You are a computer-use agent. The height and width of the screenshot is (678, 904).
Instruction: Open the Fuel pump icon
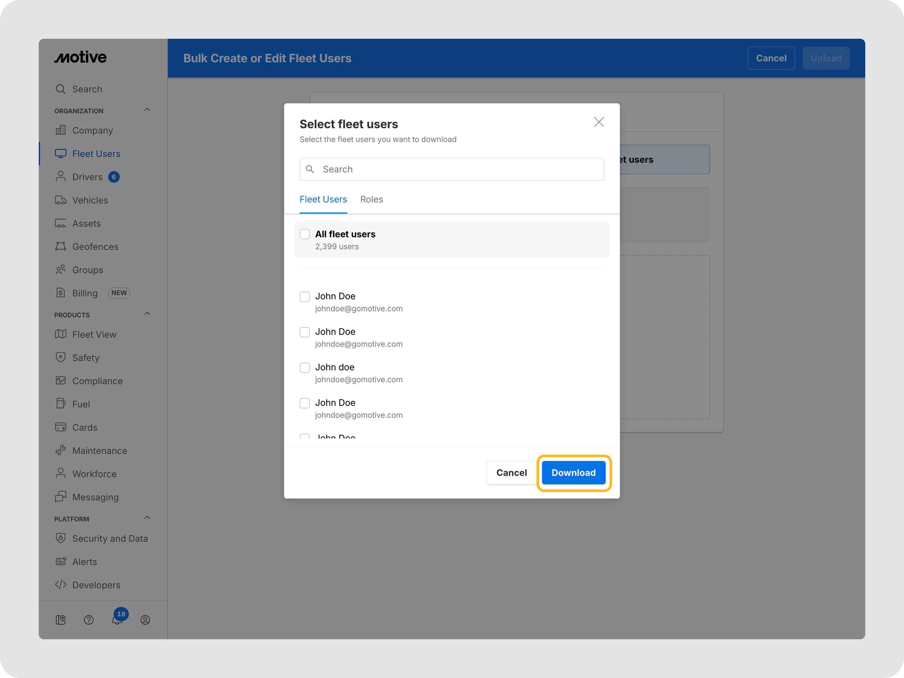pos(60,404)
